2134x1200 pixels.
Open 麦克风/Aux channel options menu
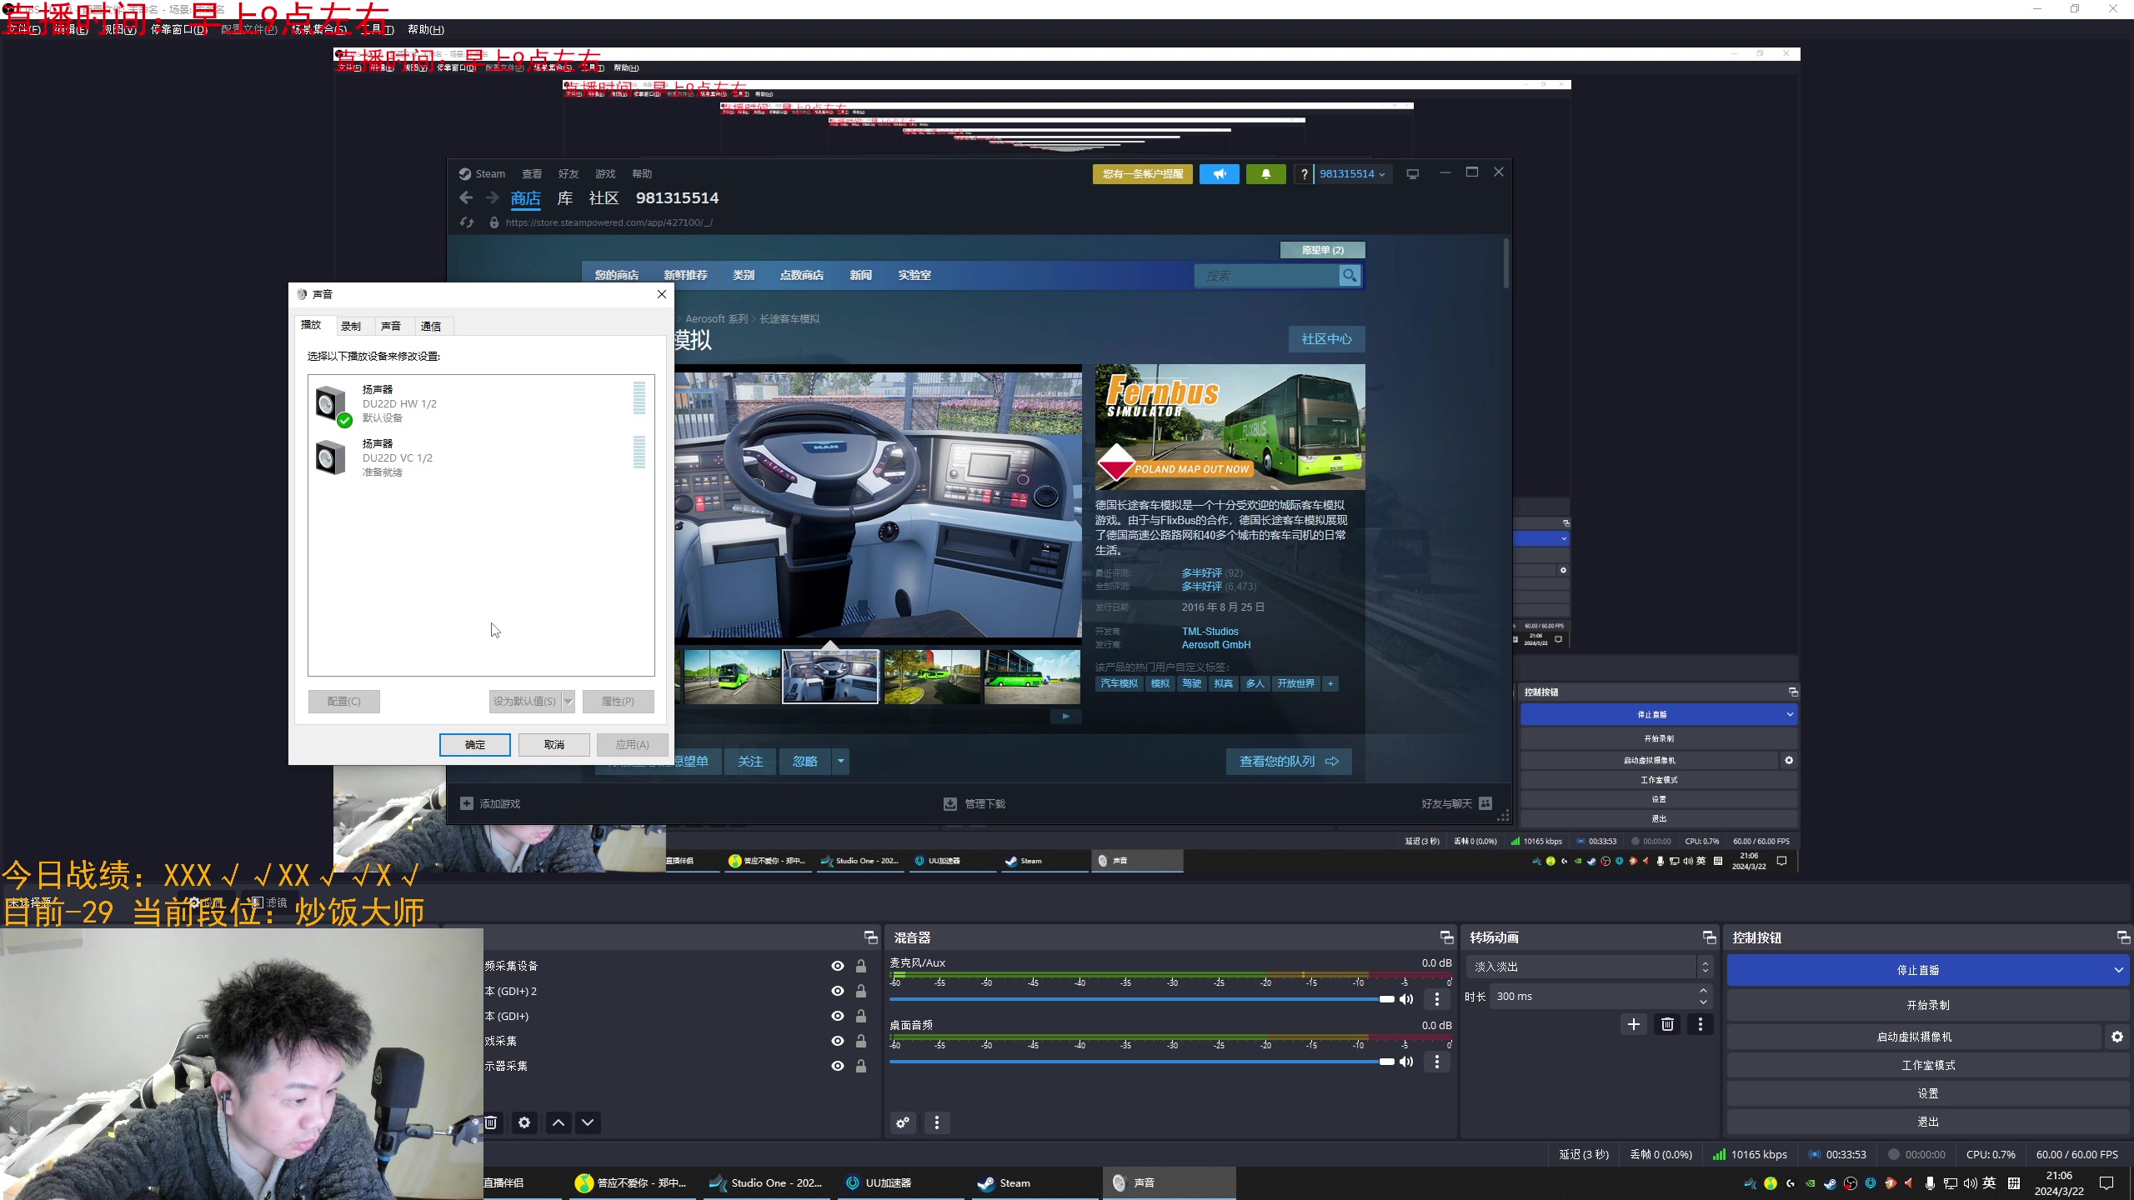(1436, 999)
